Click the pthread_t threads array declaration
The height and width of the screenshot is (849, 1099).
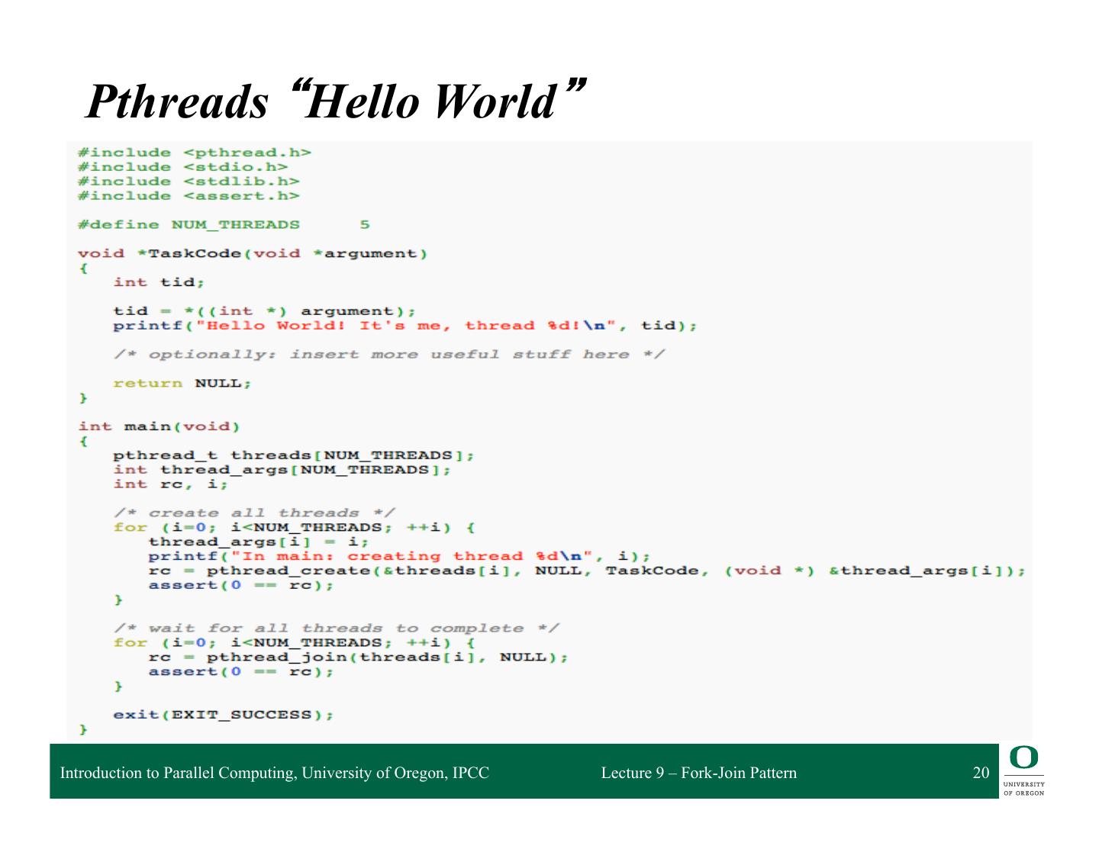click(x=293, y=455)
